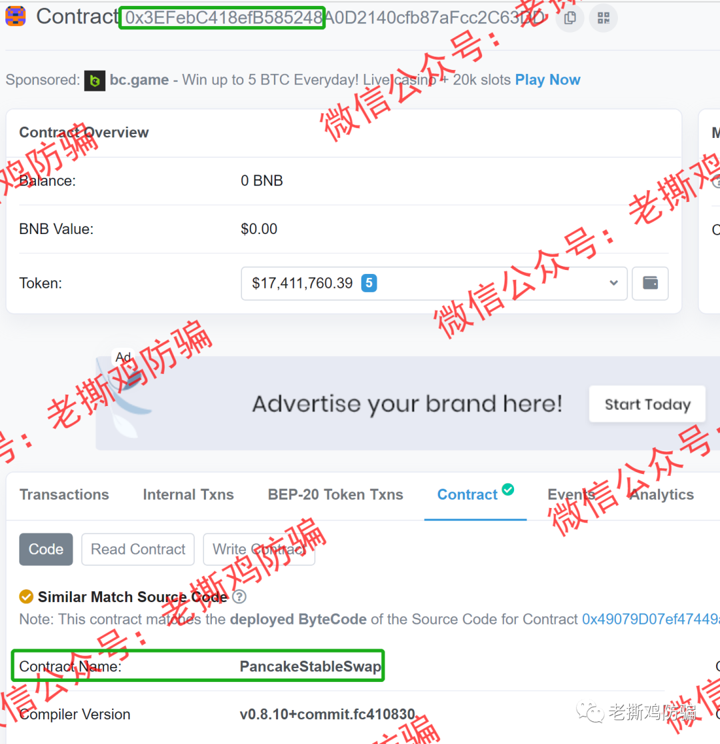Copy the contract address to clipboard
The width and height of the screenshot is (720, 744).
(569, 18)
